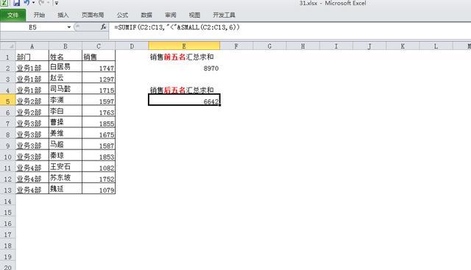Select row 1 header
The width and height of the screenshot is (471, 270).
coord(8,57)
